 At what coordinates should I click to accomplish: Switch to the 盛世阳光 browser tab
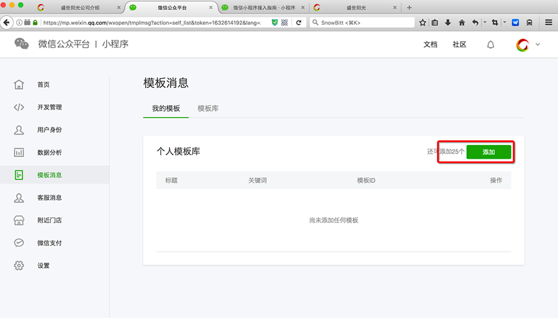356,7
